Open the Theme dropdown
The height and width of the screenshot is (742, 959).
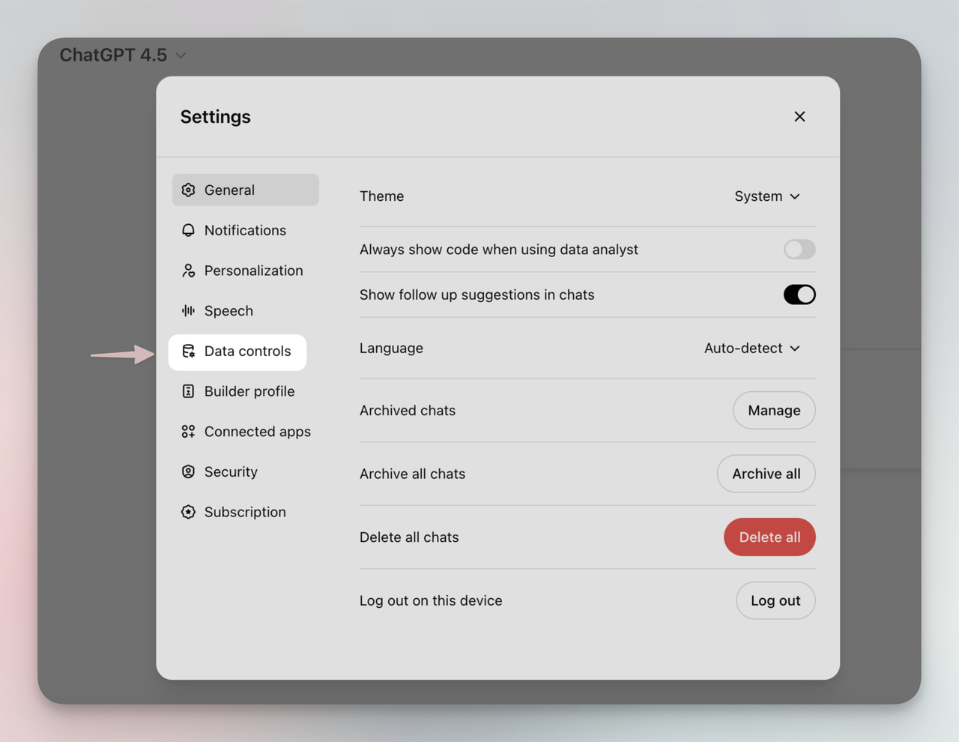pos(766,196)
